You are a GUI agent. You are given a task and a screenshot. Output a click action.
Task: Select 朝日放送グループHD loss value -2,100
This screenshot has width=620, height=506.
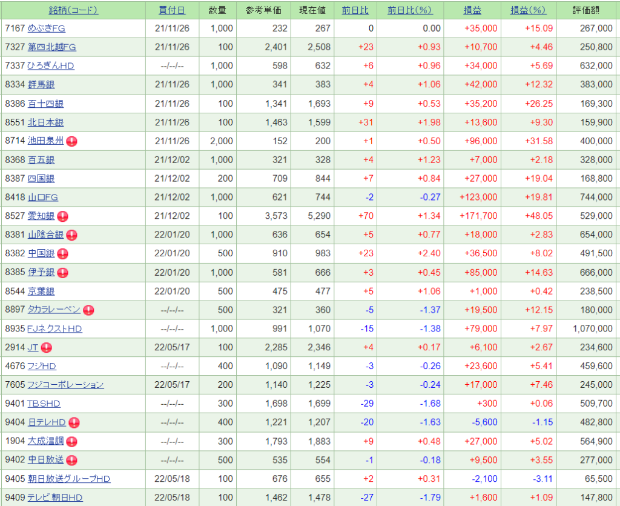[485, 479]
